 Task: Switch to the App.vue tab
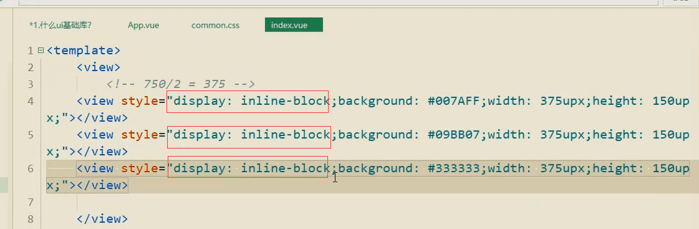click(143, 26)
